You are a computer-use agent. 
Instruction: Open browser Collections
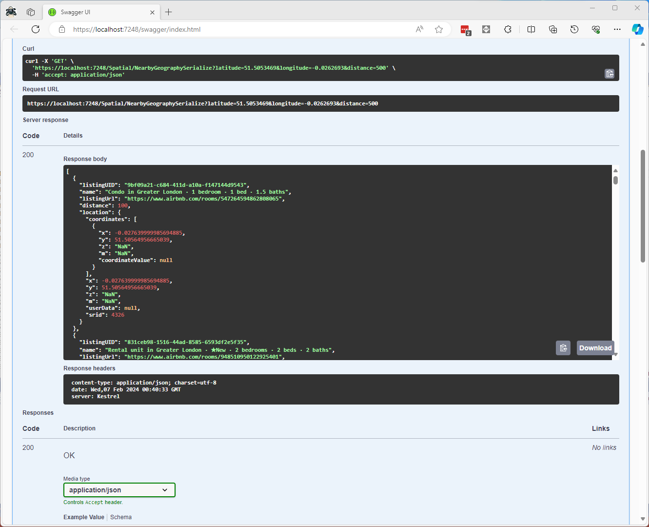click(x=553, y=29)
